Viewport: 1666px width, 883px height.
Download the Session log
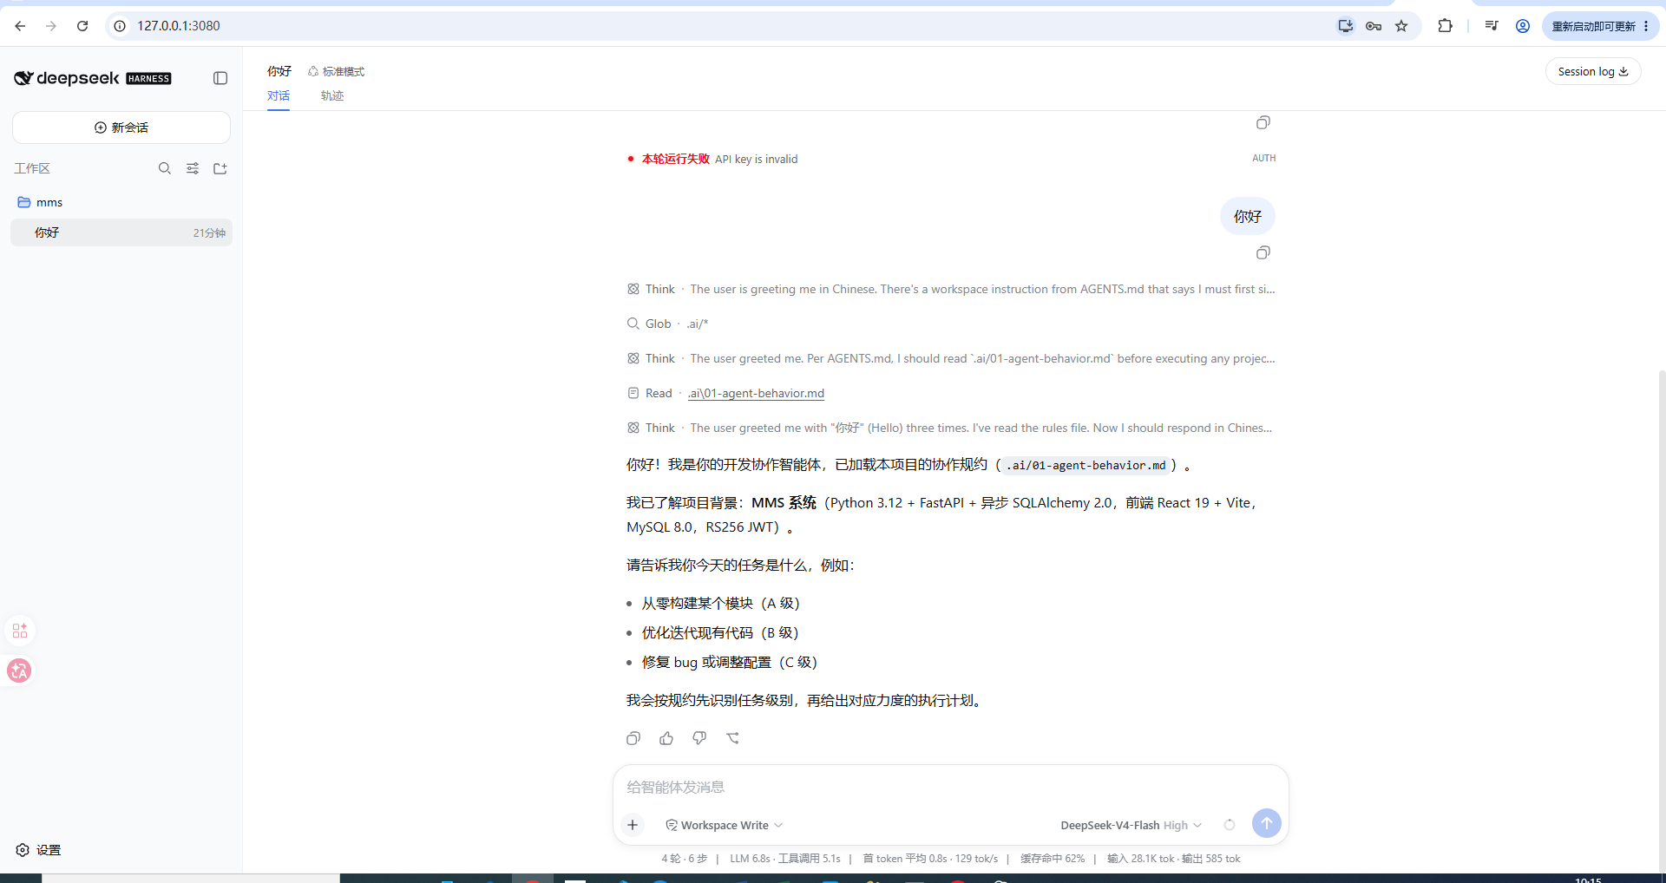[1593, 71]
